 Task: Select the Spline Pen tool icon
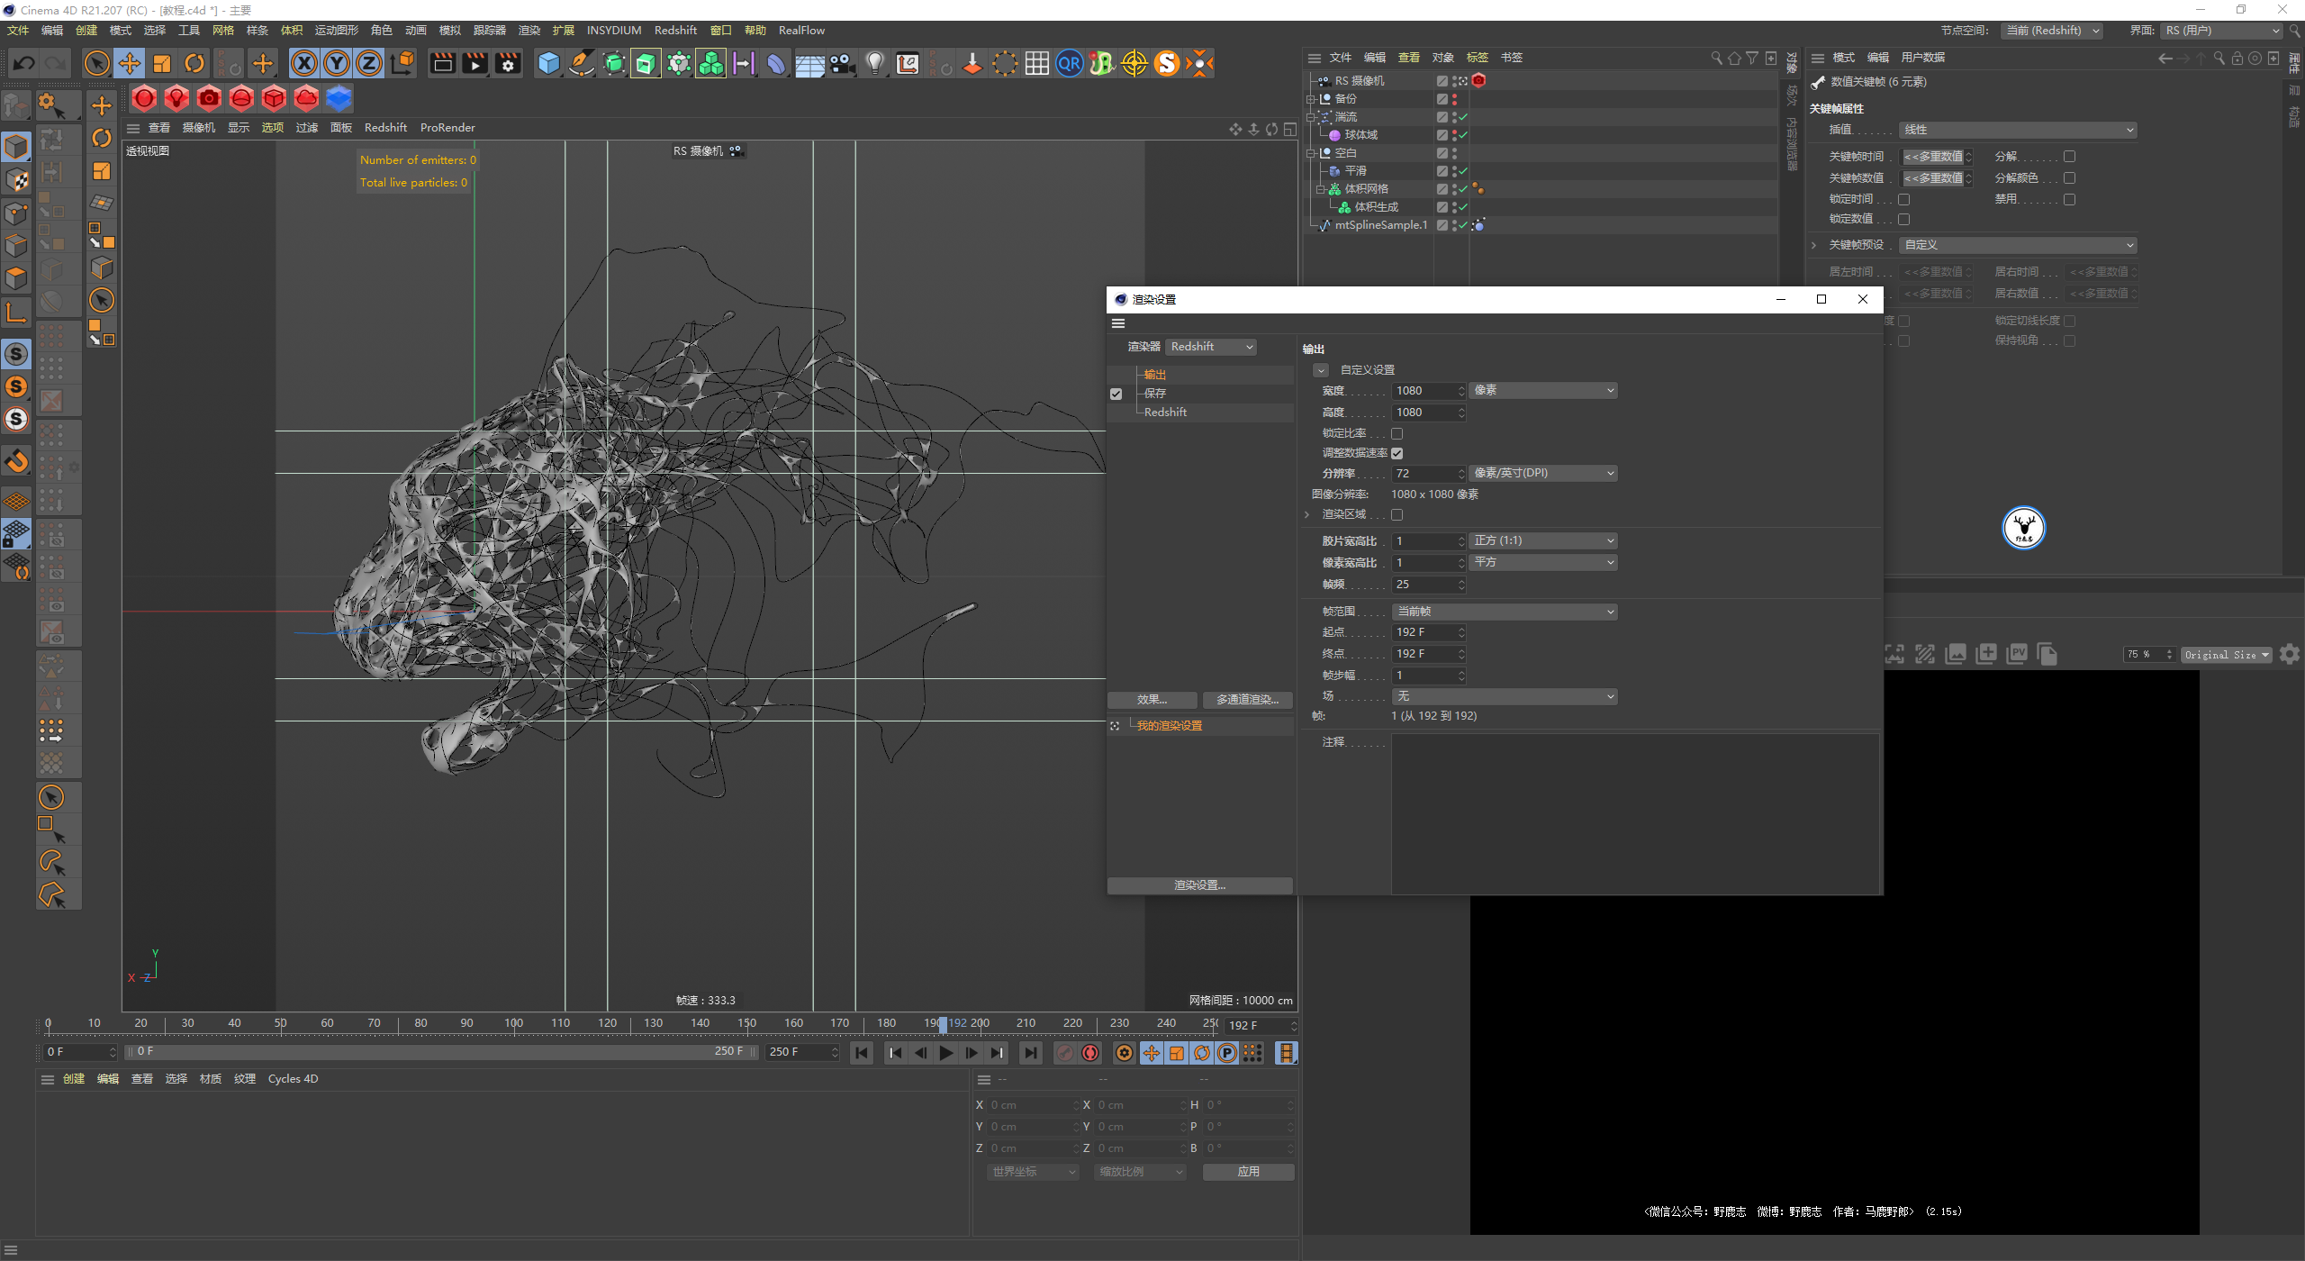tap(582, 63)
